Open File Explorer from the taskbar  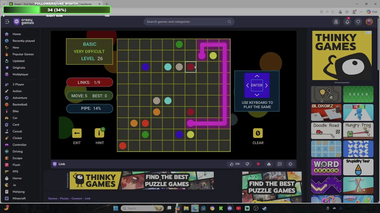pyautogui.click(x=186, y=208)
